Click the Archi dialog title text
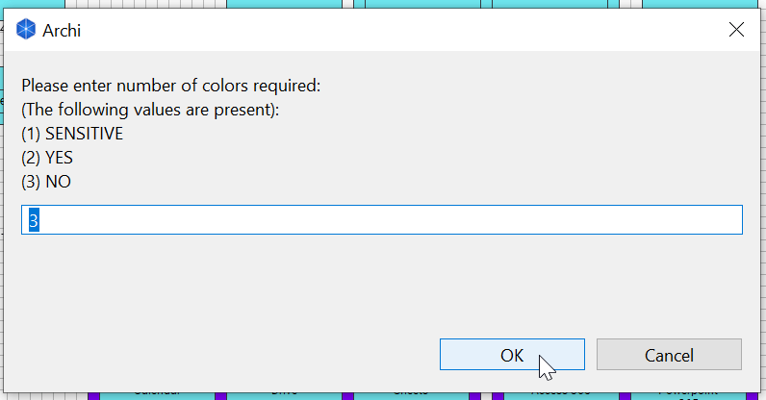 [x=62, y=30]
